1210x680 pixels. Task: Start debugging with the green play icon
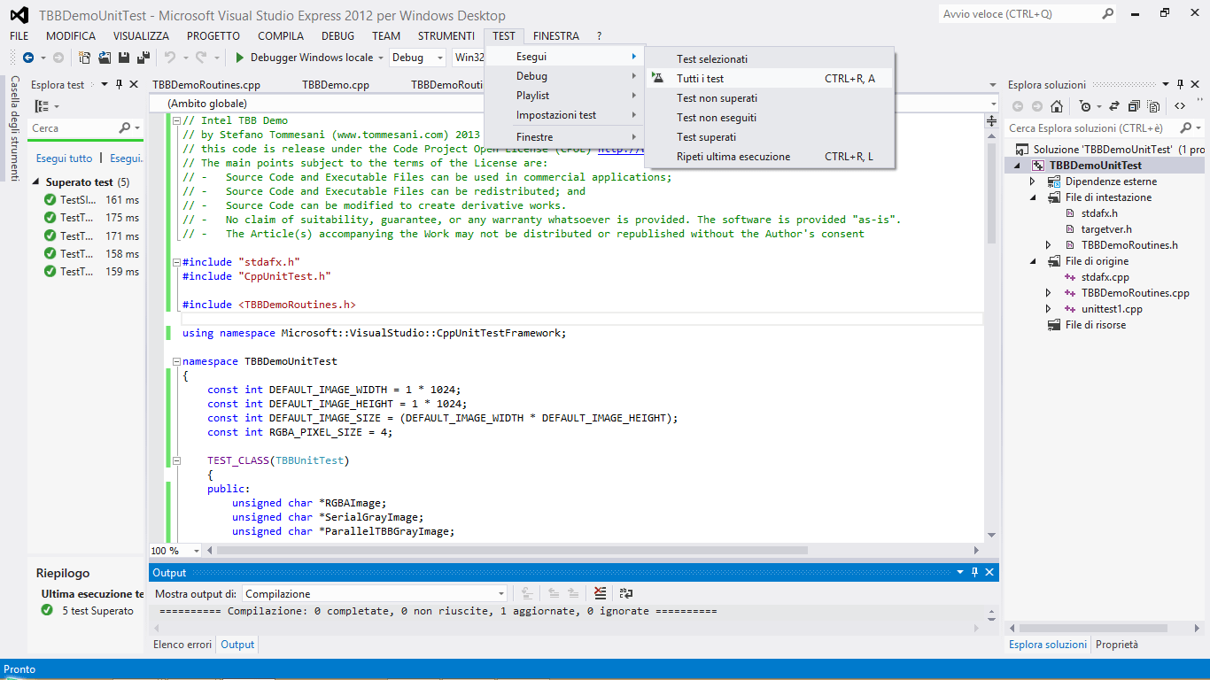(x=239, y=58)
